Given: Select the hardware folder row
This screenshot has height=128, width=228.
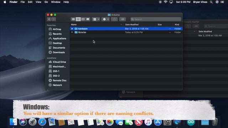Looking at the screenshot, I should [126, 29].
